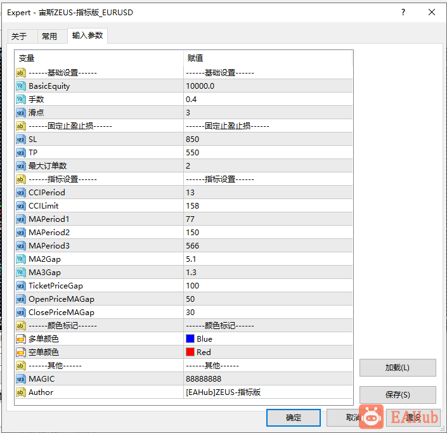Click the MAPeriod2 integer icon
Image resolution: width=447 pixels, height=433 pixels.
point(21,233)
